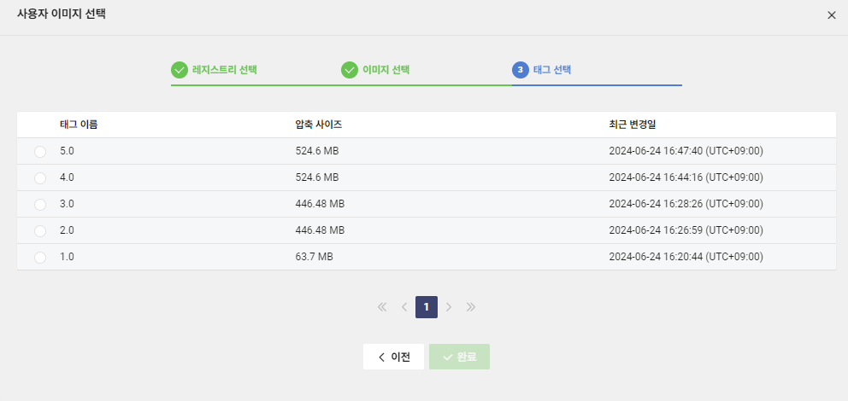
Task: Click the registry selection step checkmark icon
Action: (180, 70)
